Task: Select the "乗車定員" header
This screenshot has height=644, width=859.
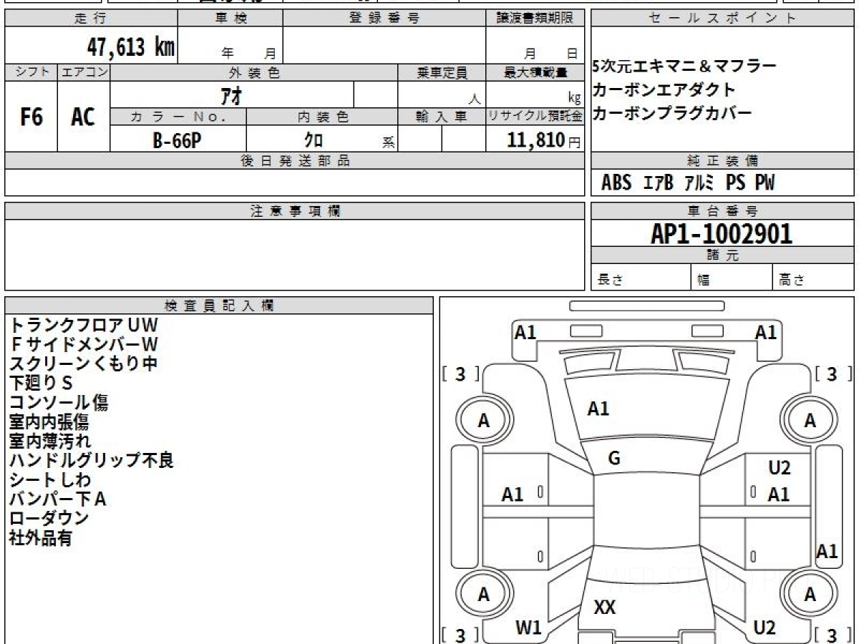Action: (442, 72)
